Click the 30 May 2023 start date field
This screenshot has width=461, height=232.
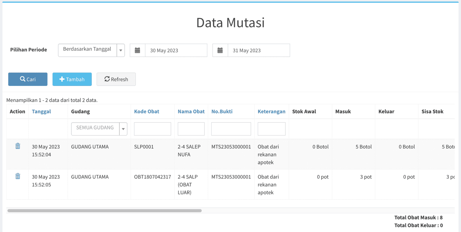click(x=176, y=50)
